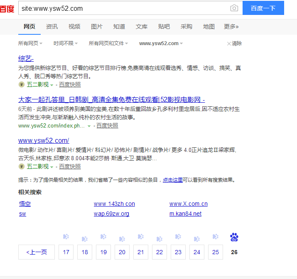Open camera image search in search box
The image size is (297, 279).
pyautogui.click(x=234, y=8)
